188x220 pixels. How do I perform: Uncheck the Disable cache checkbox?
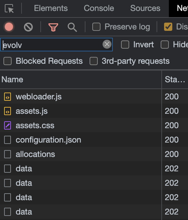[x=168, y=27]
